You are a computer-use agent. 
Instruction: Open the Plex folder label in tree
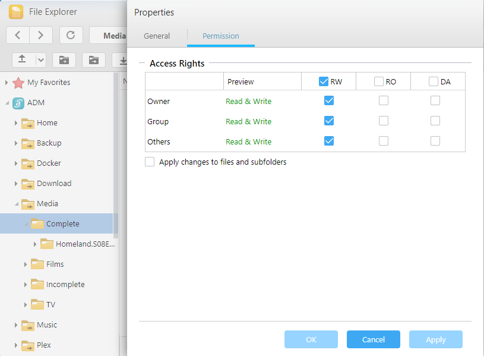[x=44, y=345]
